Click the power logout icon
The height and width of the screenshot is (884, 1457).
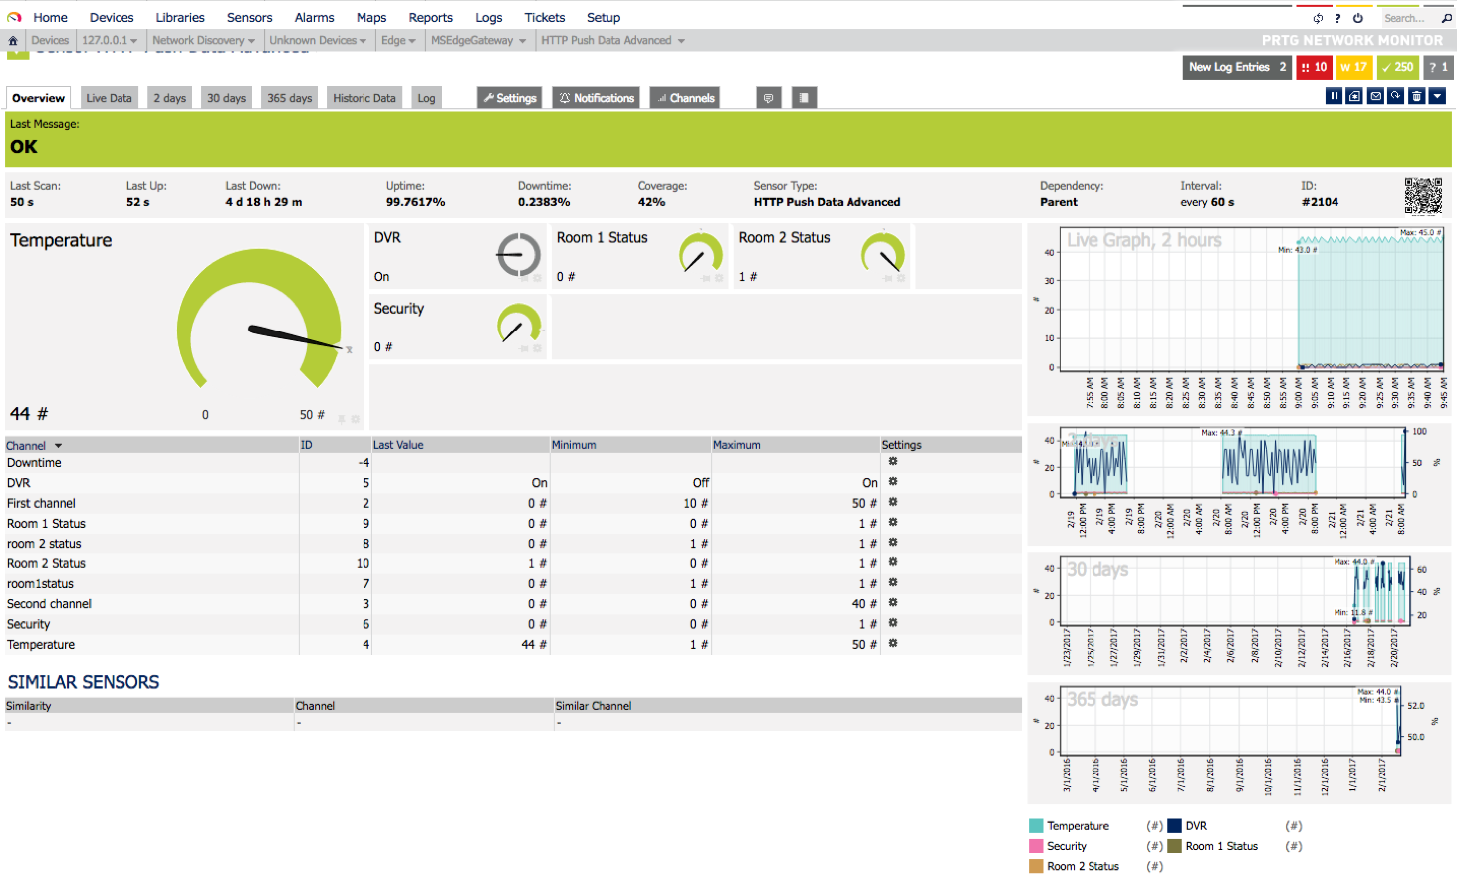tap(1358, 18)
